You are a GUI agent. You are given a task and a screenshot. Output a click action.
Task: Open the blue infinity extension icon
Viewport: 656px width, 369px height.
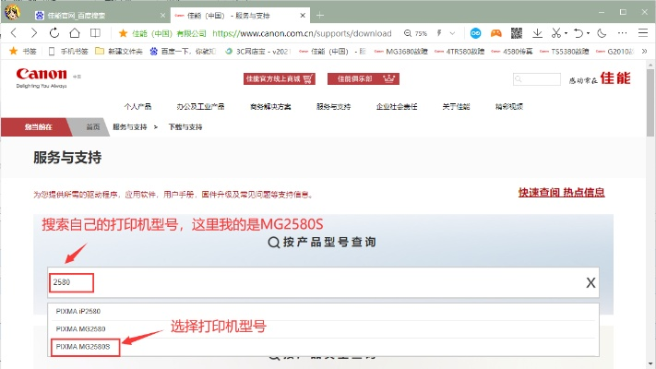(476, 33)
